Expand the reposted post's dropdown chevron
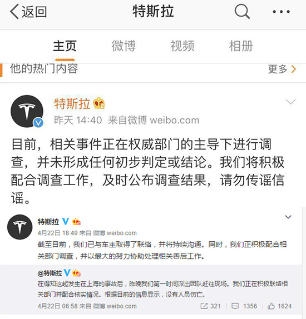Viewport: 306px width, 319px height. point(288,217)
